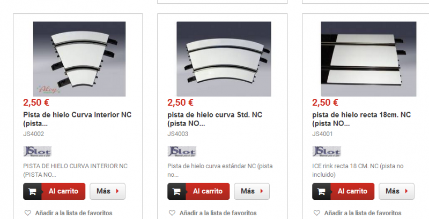View the straight 18cm ice track image
The width and height of the screenshot is (429, 219).
coord(368,59)
